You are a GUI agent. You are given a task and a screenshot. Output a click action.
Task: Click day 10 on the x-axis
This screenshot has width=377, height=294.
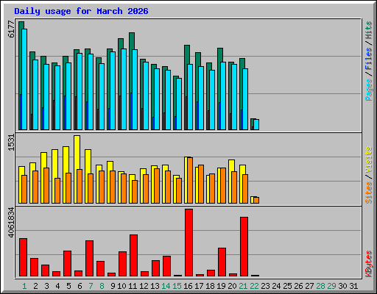point(121,286)
